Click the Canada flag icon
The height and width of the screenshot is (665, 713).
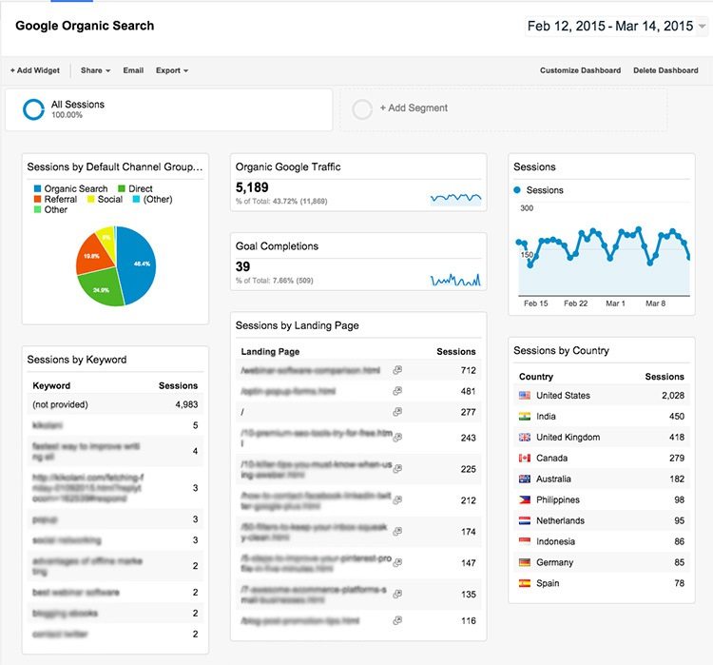pos(525,459)
